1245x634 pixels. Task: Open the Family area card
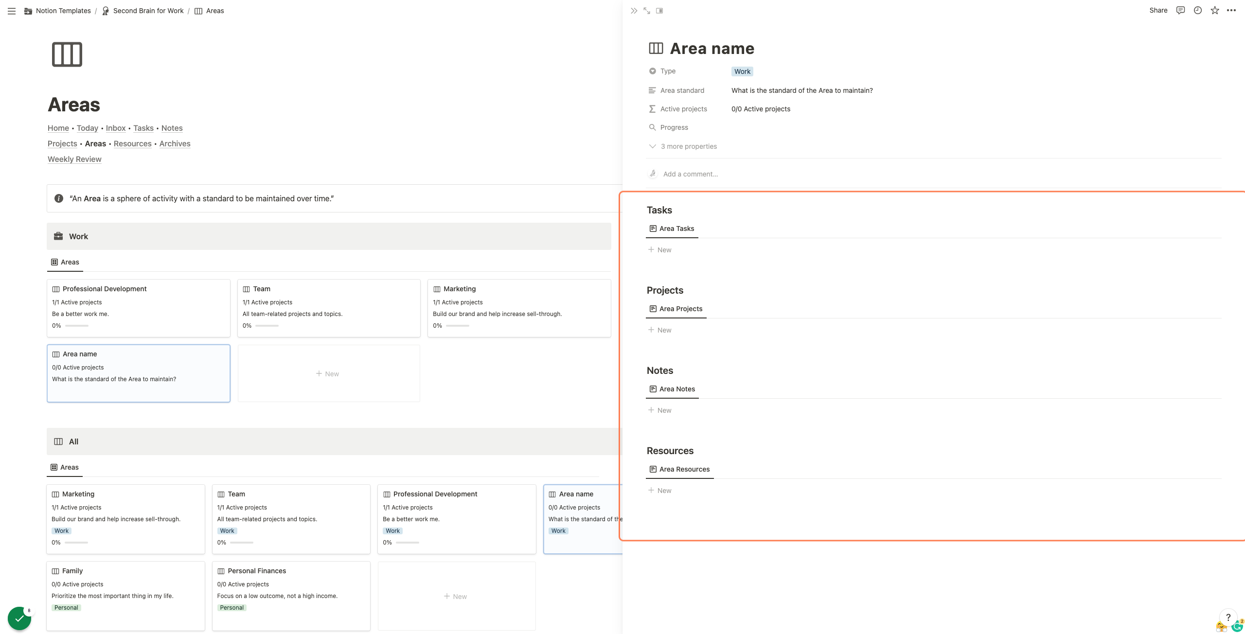[x=125, y=596]
